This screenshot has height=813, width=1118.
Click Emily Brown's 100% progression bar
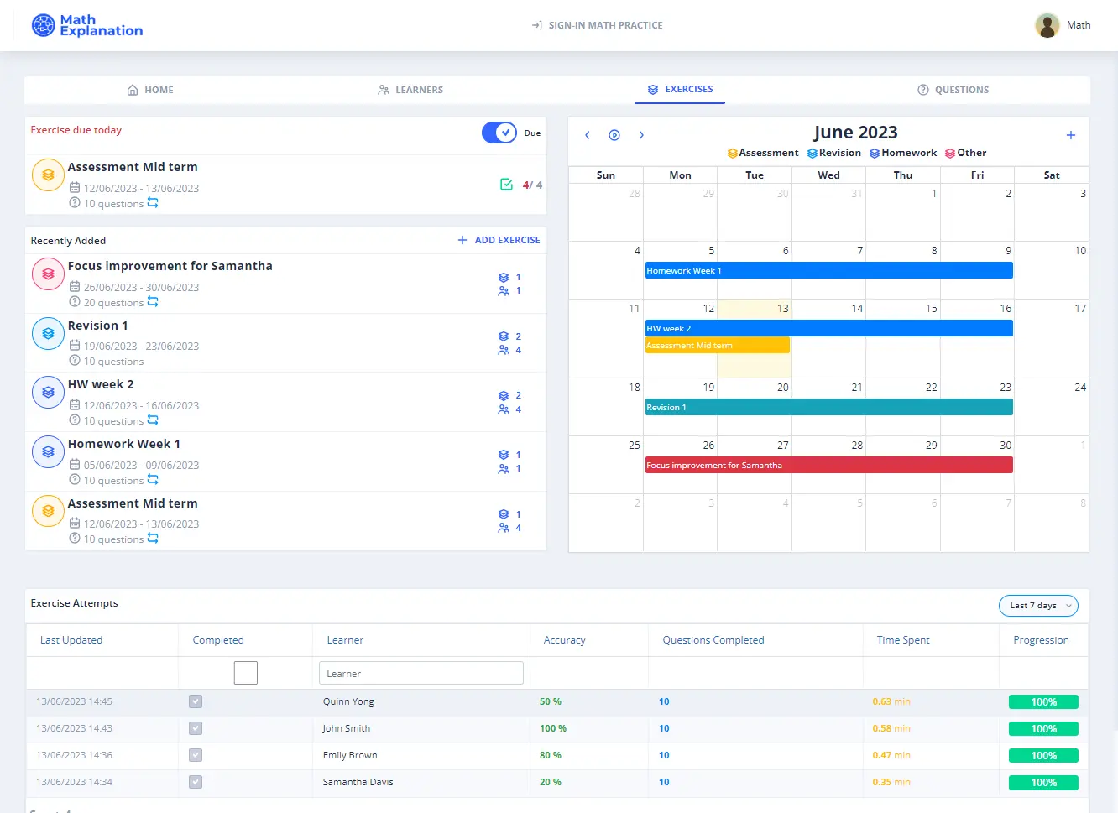[x=1042, y=755]
